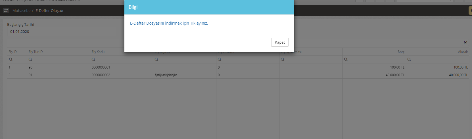
Task: Click the export file icon above the grid
Action: point(465,42)
